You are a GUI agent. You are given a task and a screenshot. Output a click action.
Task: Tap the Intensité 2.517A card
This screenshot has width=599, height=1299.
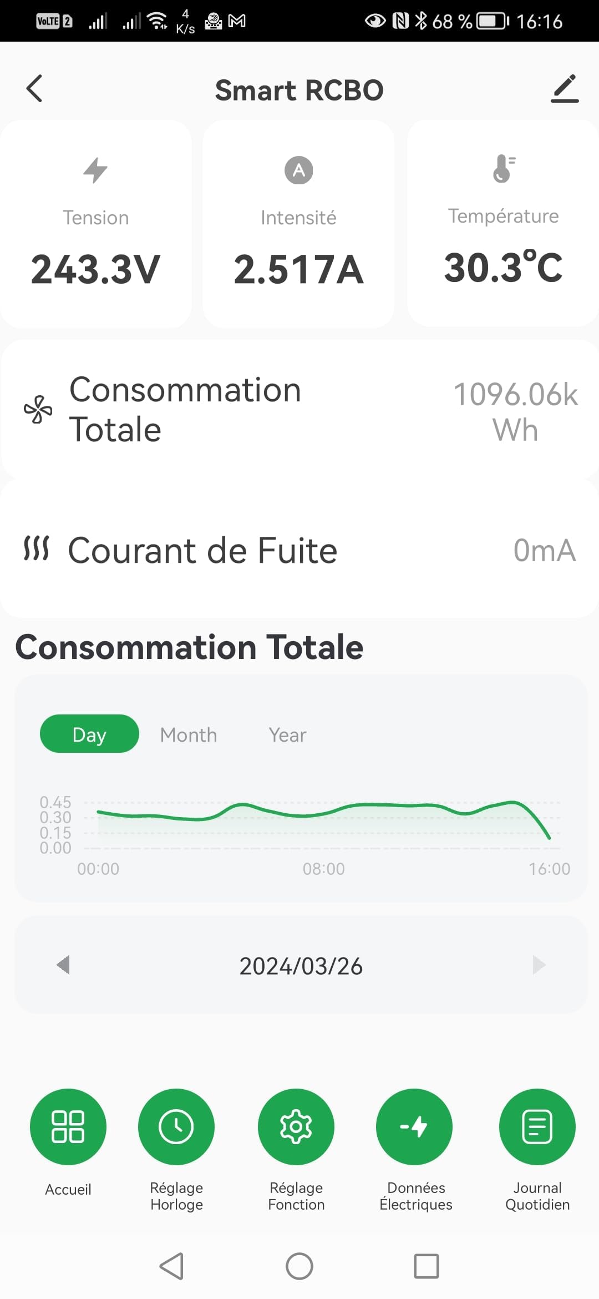pyautogui.click(x=298, y=224)
